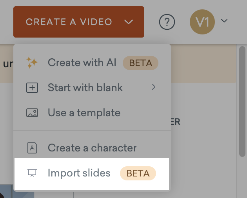
Task: Click the presentation screen icon for Import slides
Action: [x=32, y=173]
